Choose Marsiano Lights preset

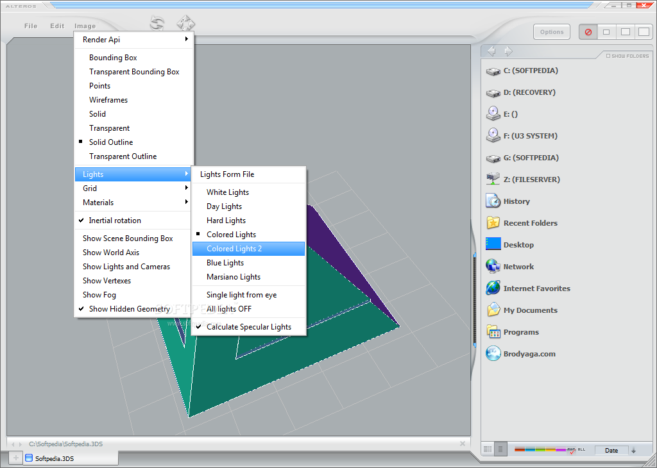click(x=248, y=277)
